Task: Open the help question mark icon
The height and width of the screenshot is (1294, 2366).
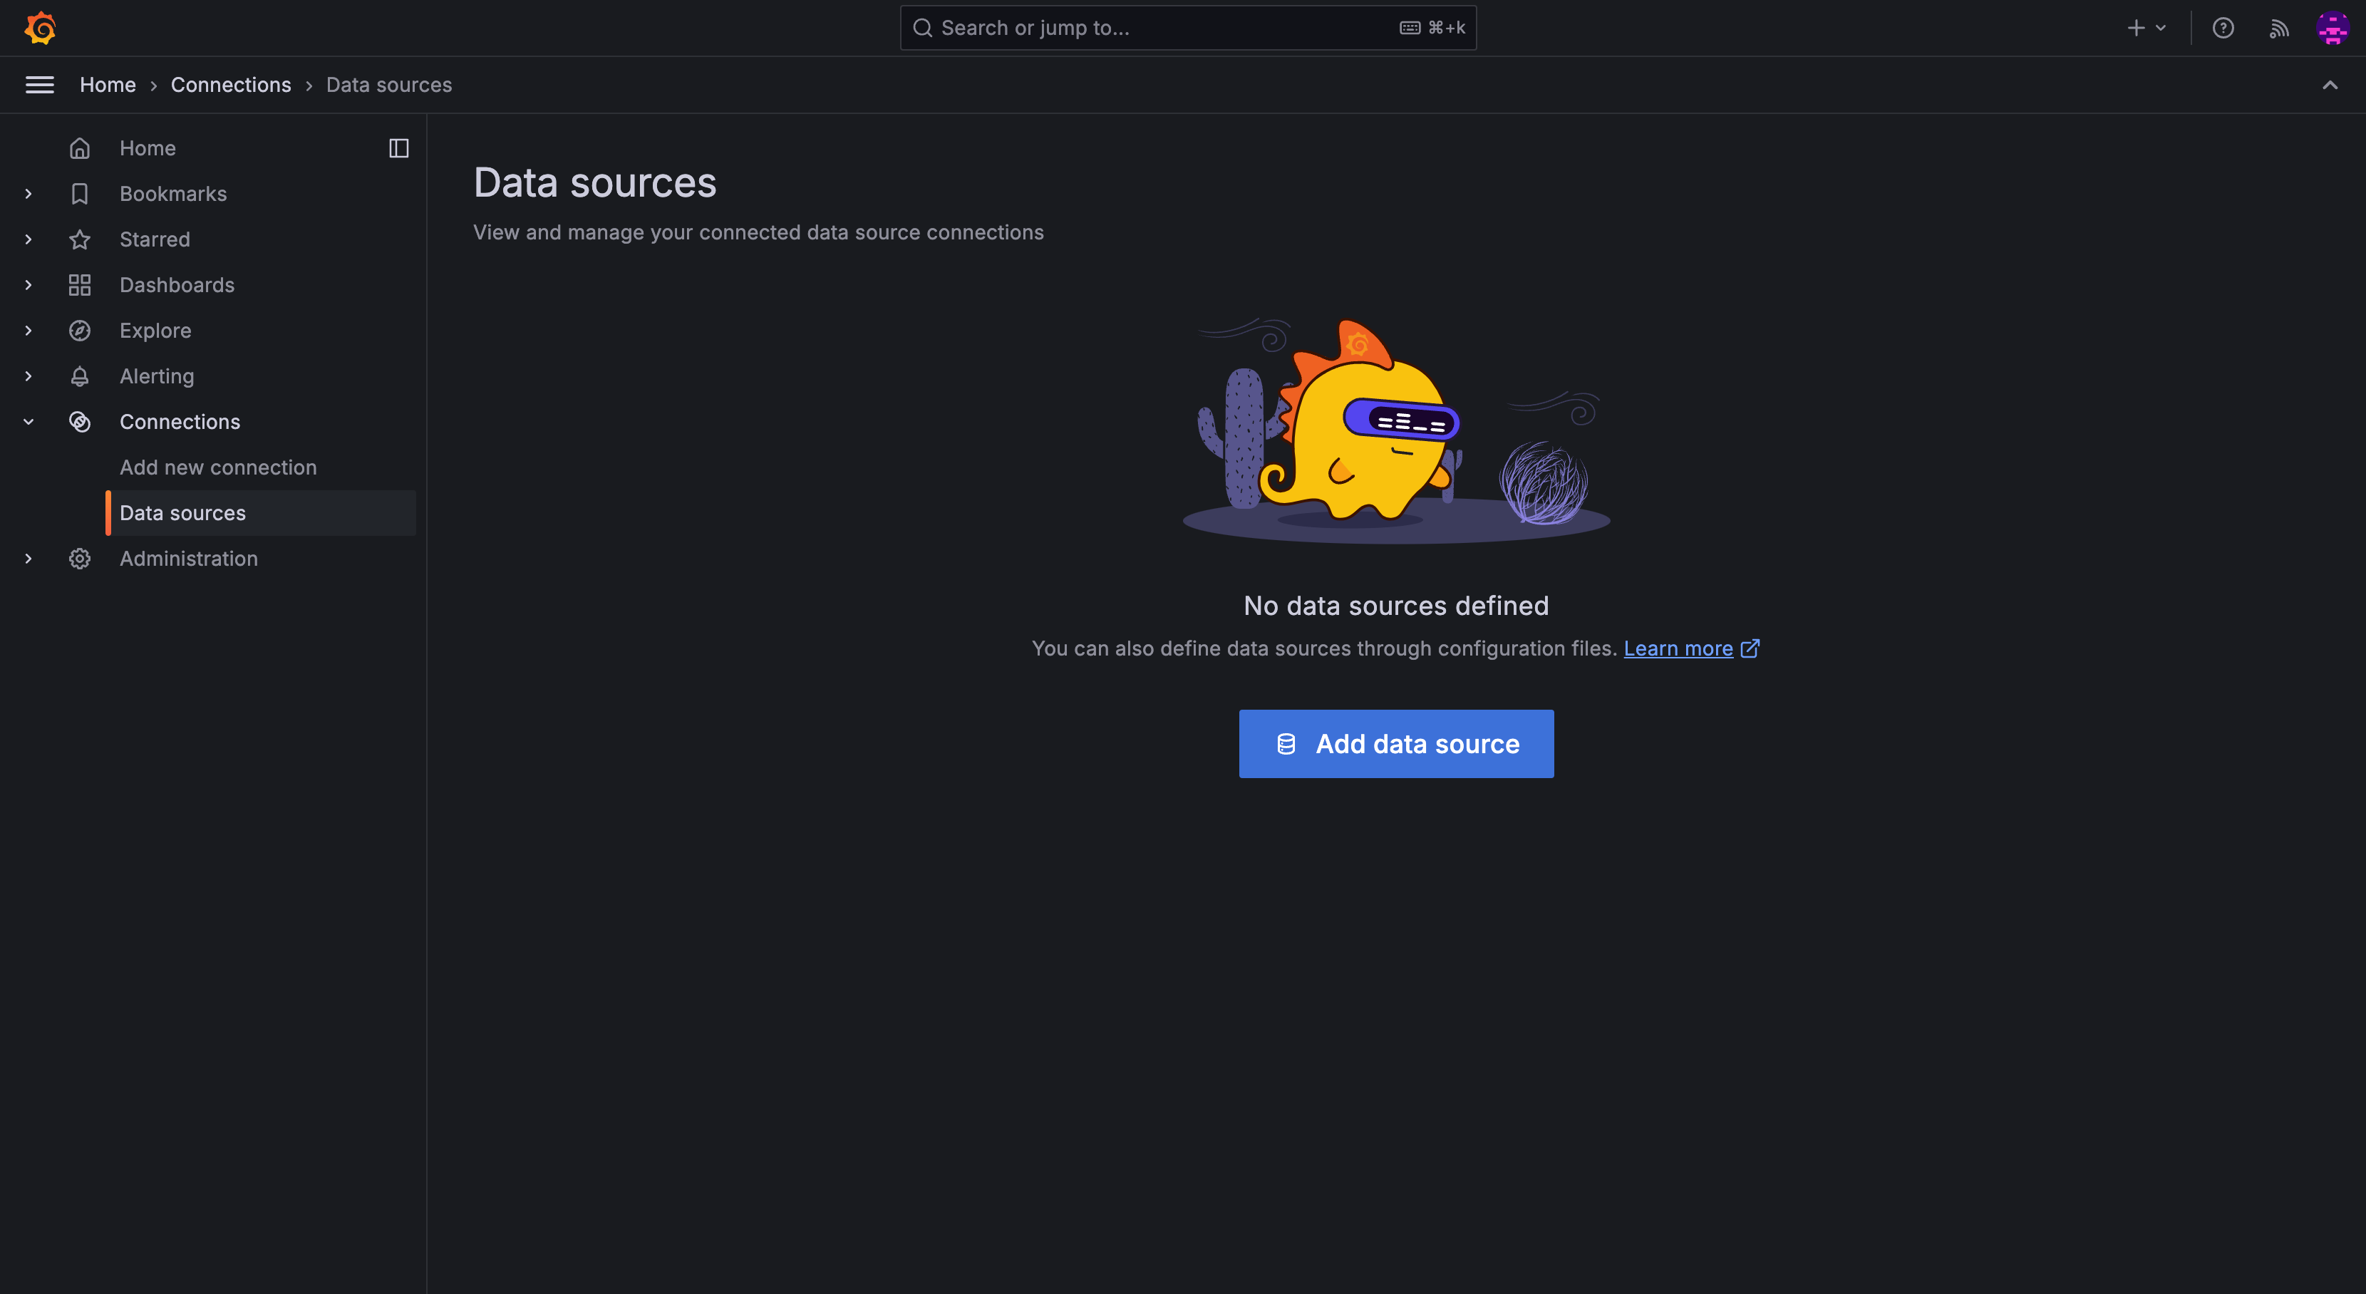Action: click(x=2223, y=28)
